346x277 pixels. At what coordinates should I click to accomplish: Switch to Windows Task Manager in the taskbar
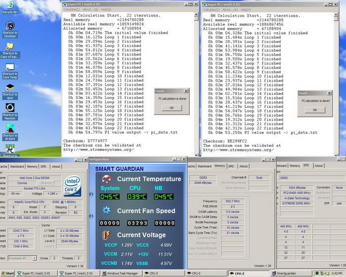coord(121,274)
